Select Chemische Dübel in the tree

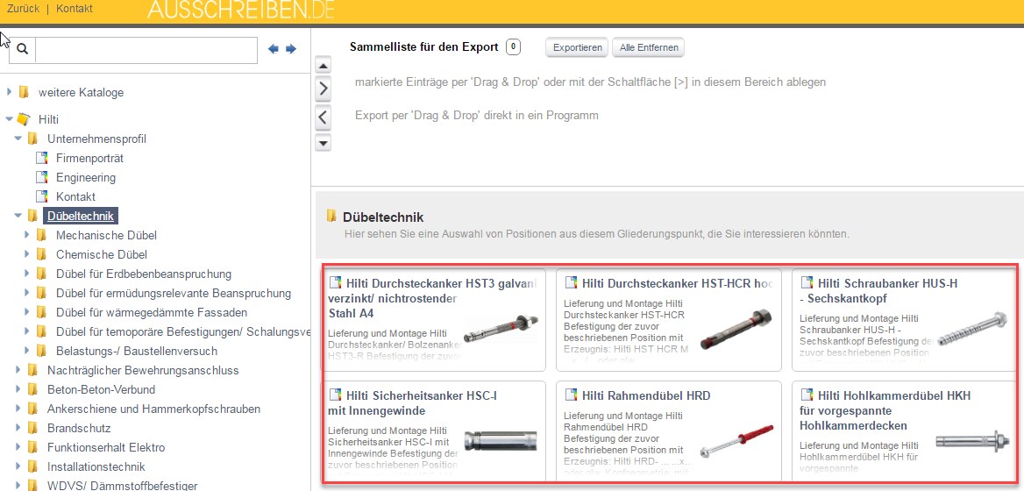point(102,254)
